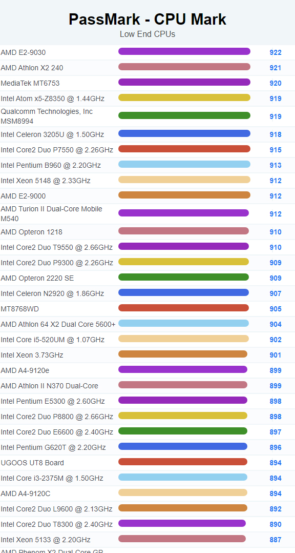Click Intel Celeron N2920 @ 1.86GHz
295x553 pixels.
(x=52, y=293)
